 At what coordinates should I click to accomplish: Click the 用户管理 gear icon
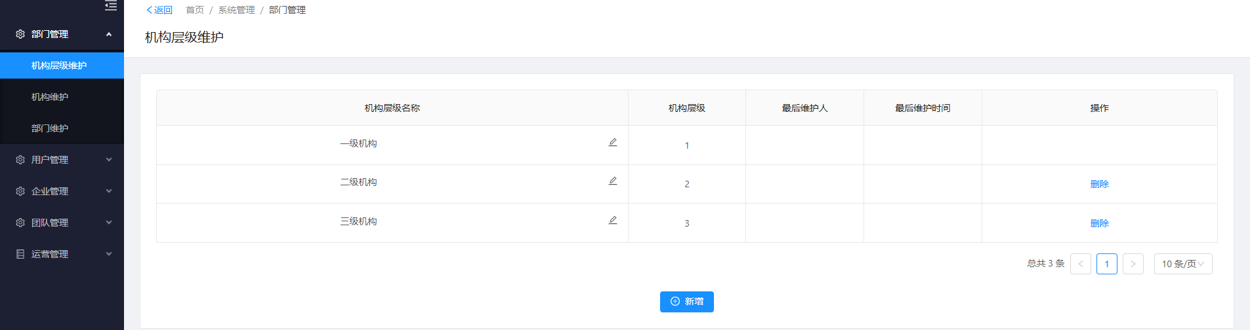pos(20,160)
